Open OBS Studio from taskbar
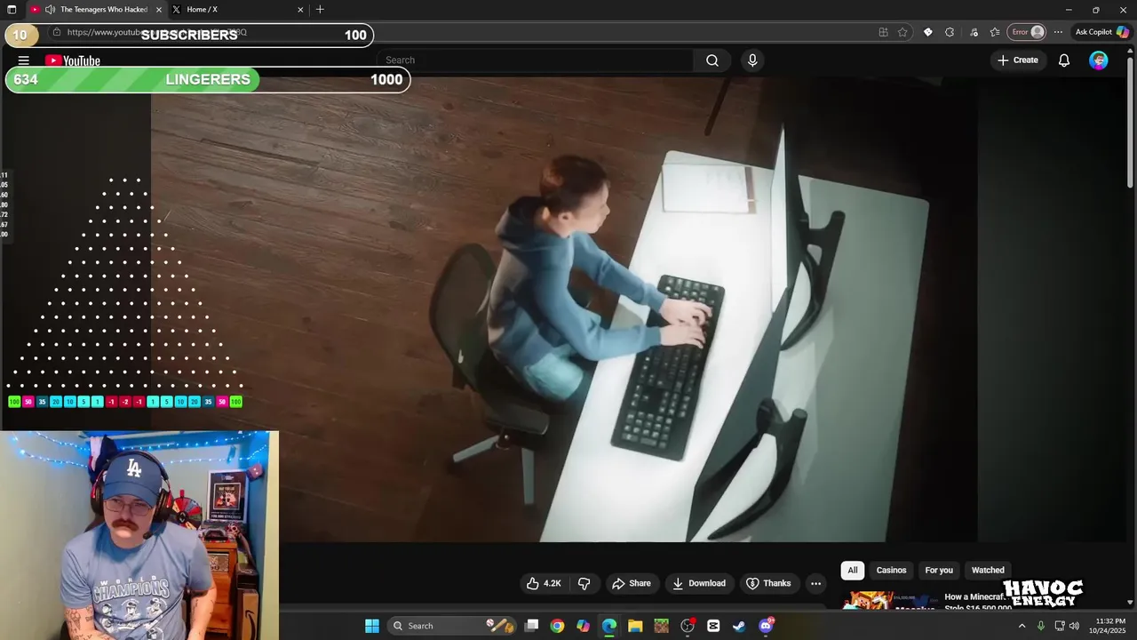 [688, 626]
